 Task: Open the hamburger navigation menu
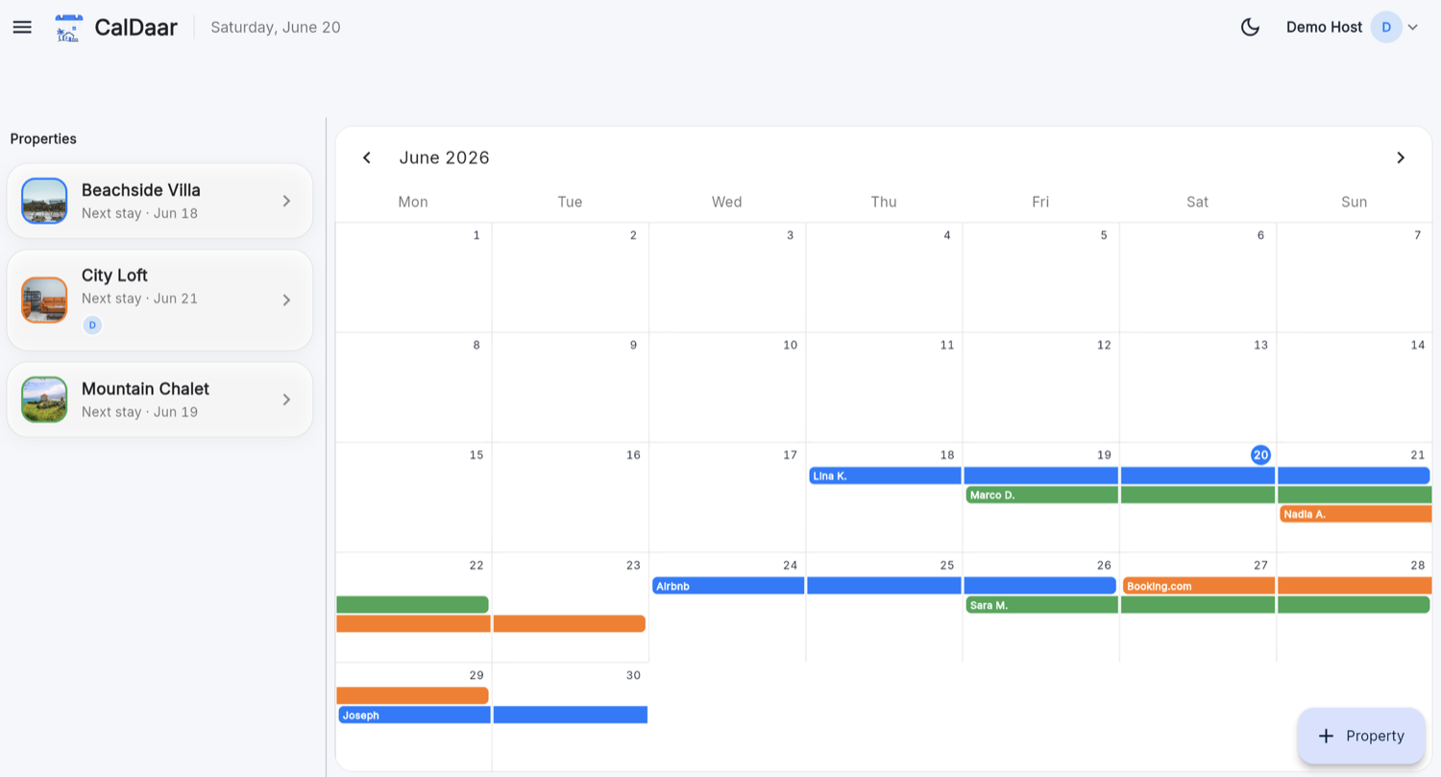(22, 27)
